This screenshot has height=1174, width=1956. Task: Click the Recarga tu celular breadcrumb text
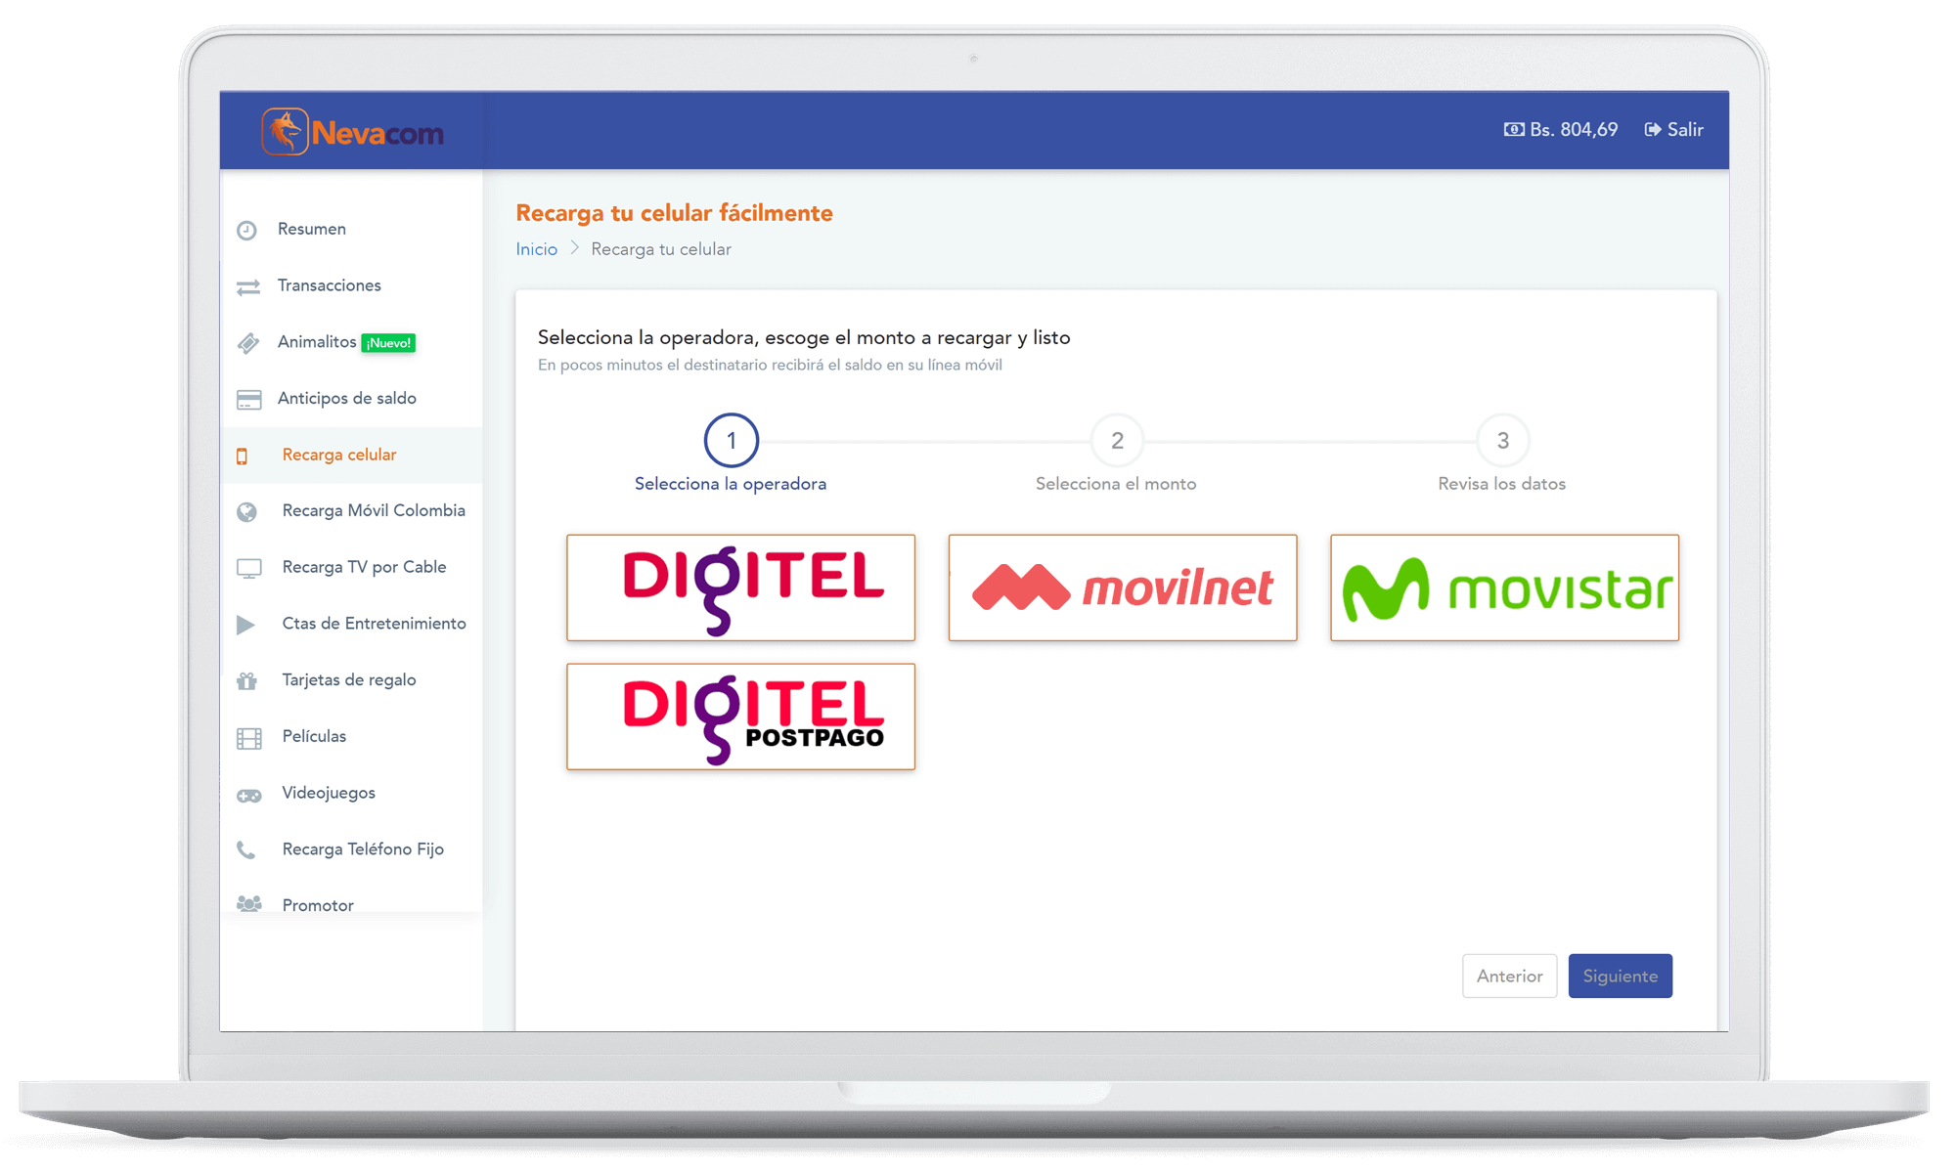661,249
